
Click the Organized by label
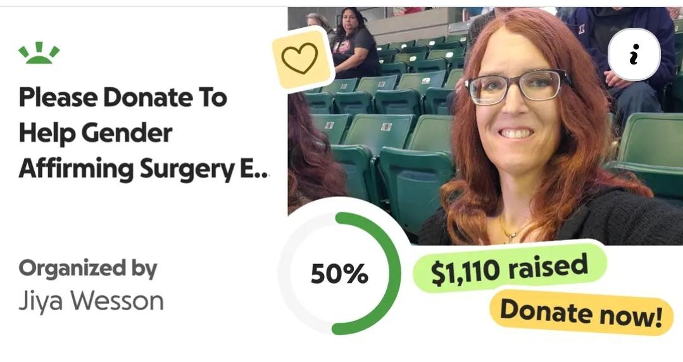tap(87, 269)
